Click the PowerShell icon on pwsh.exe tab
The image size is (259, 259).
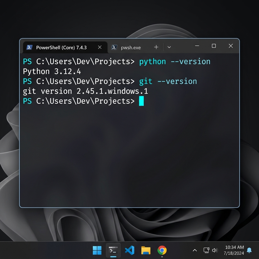click(114, 47)
